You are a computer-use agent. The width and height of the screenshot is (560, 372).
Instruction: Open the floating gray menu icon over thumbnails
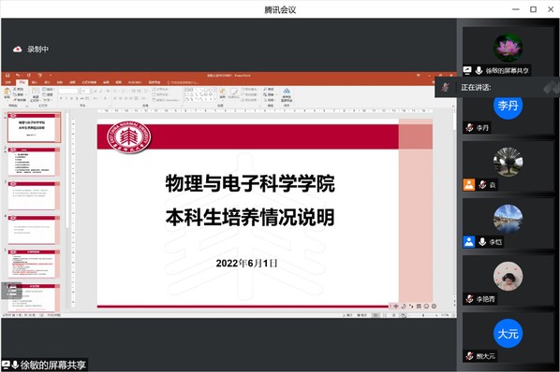11,291
